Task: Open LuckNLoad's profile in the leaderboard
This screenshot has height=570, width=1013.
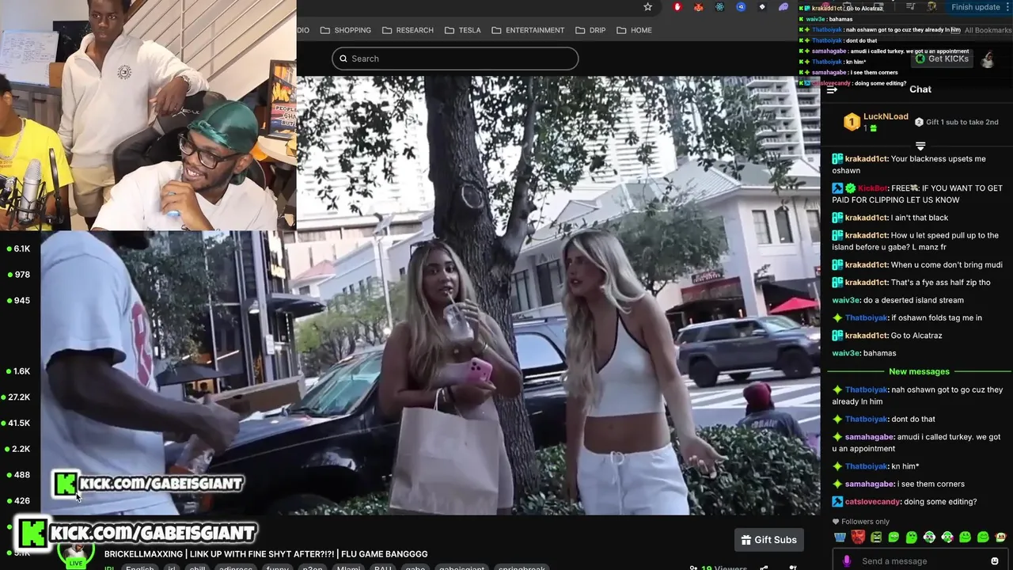Action: pyautogui.click(x=886, y=116)
